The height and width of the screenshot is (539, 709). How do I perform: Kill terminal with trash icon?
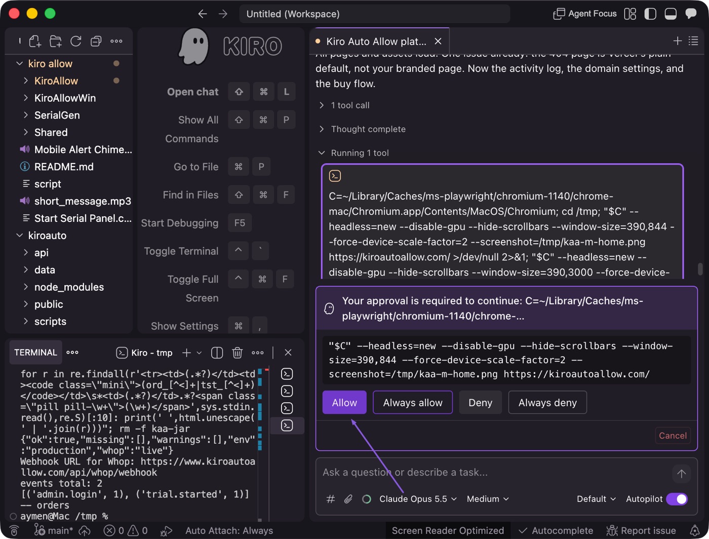[237, 353]
